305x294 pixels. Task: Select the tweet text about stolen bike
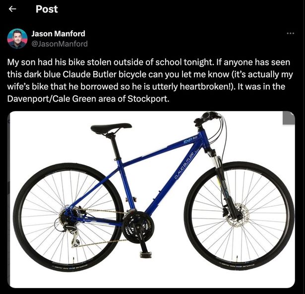tap(150, 80)
